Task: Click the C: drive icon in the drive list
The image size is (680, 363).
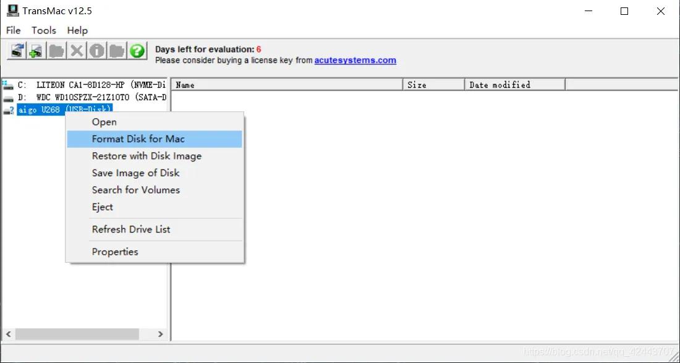Action: tap(8, 85)
